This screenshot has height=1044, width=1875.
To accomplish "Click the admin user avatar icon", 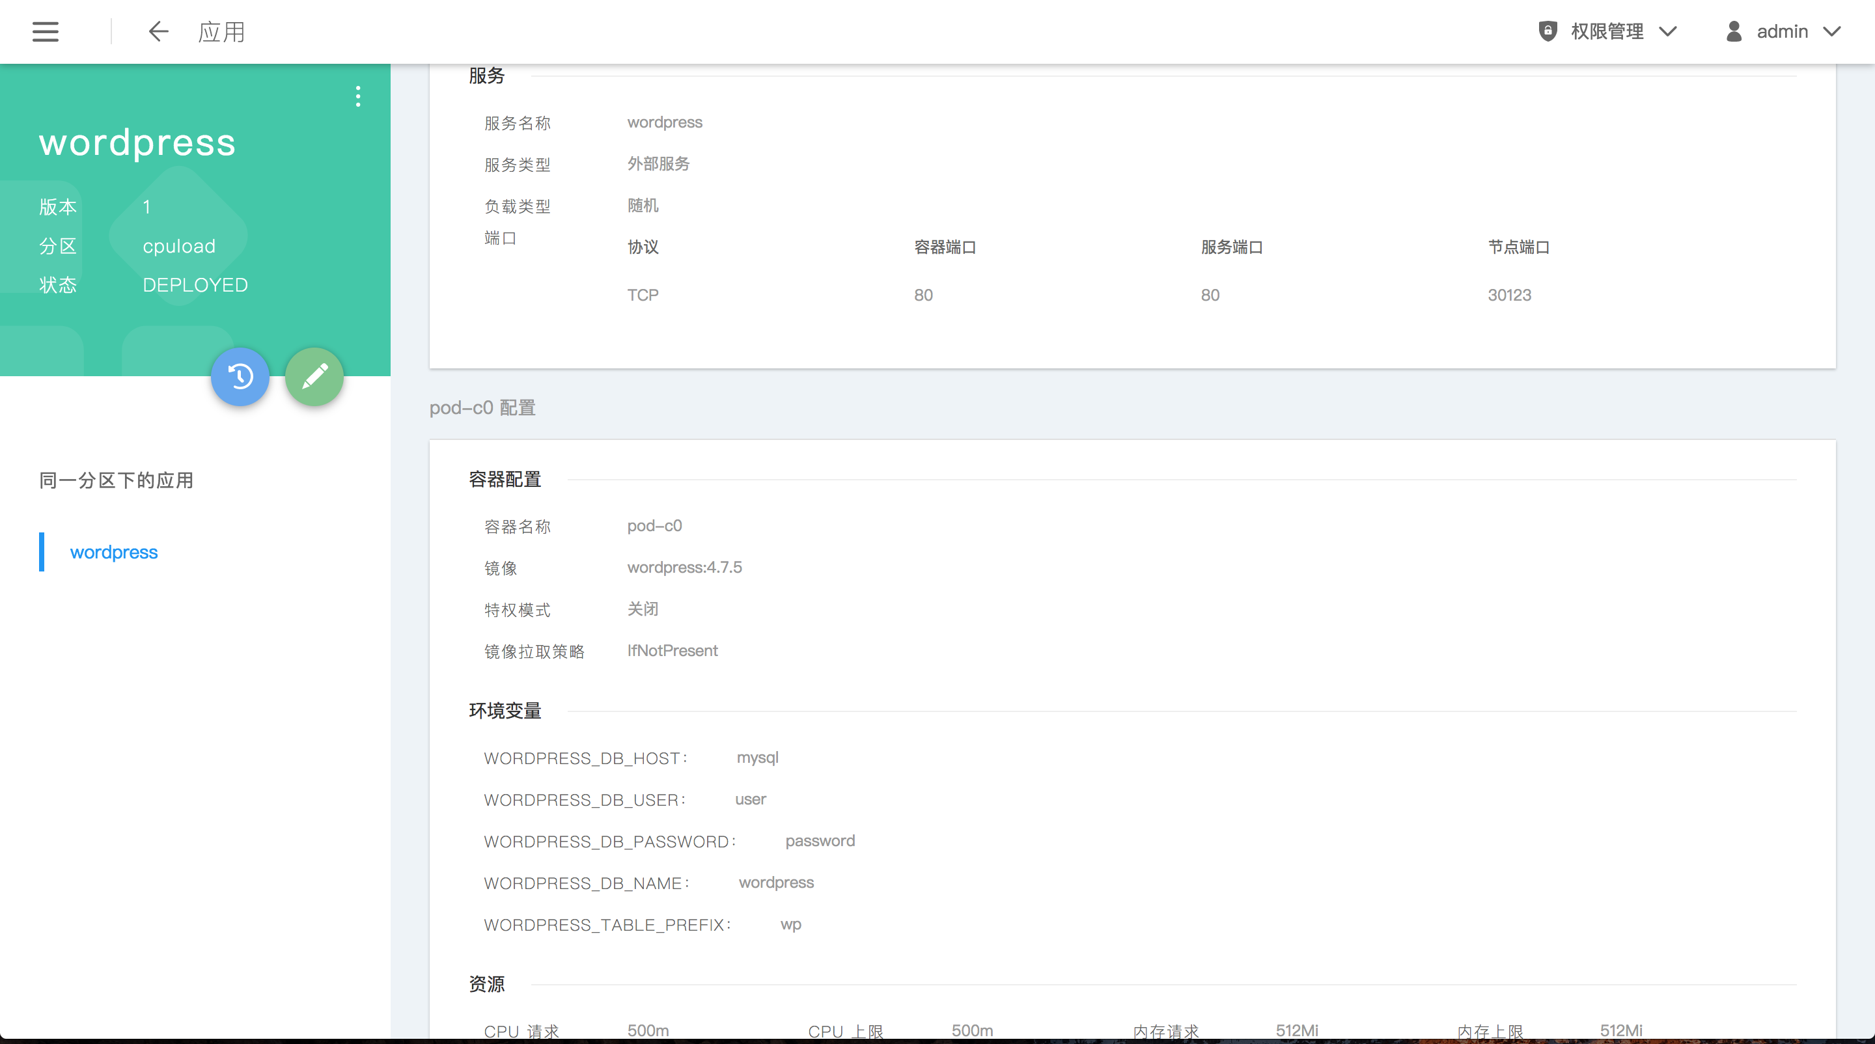I will tap(1734, 31).
